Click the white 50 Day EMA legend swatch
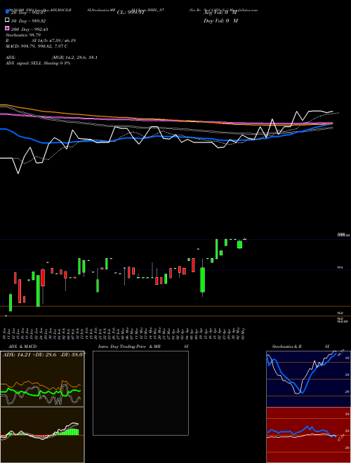Image resolution: width=351 pixels, height=463 pixels. coord(7,20)
